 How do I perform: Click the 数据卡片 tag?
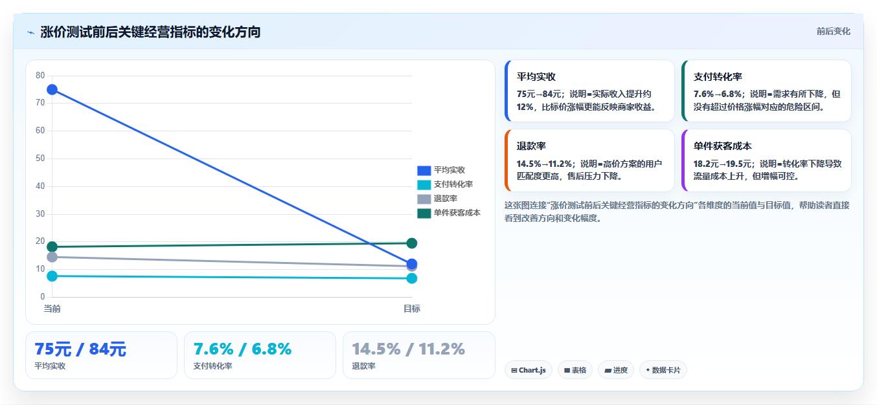663,370
